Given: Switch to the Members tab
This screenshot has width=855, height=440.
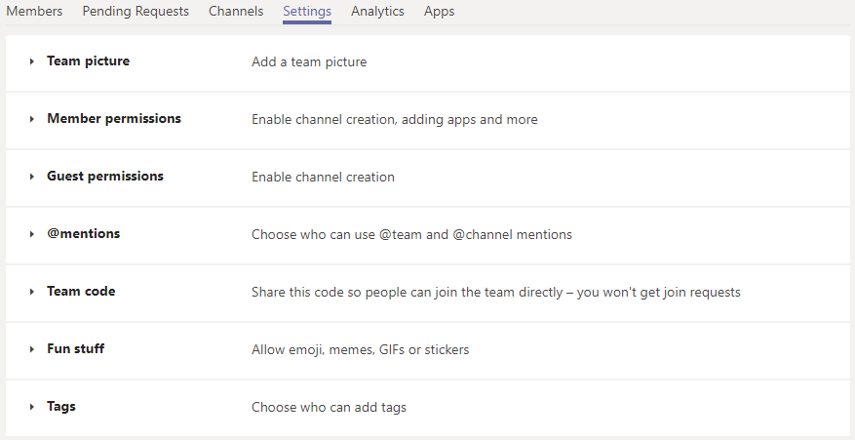Looking at the screenshot, I should 34,12.
